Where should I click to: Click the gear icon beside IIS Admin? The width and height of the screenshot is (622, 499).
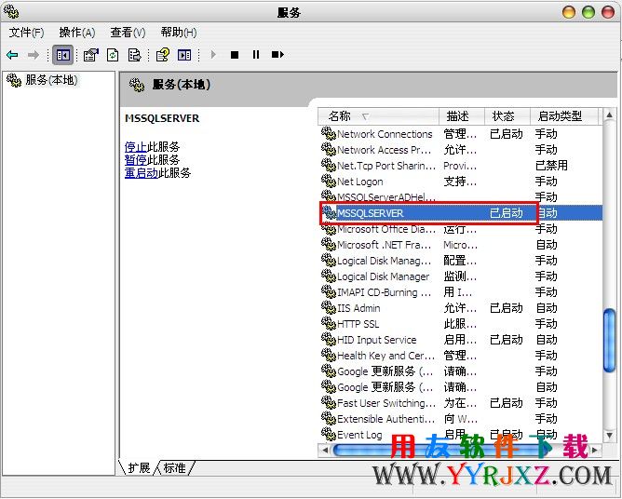coord(329,307)
